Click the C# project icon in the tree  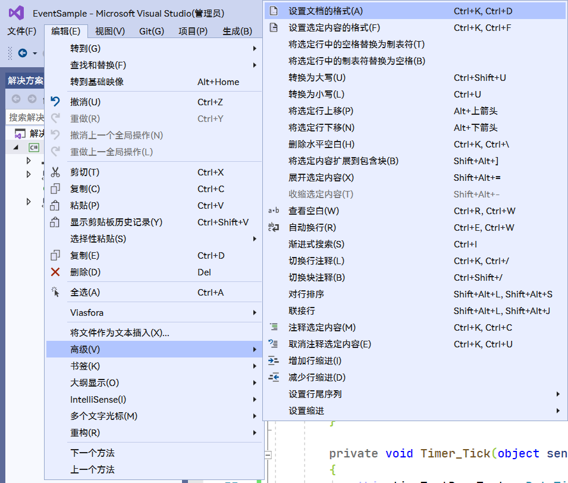(x=34, y=148)
